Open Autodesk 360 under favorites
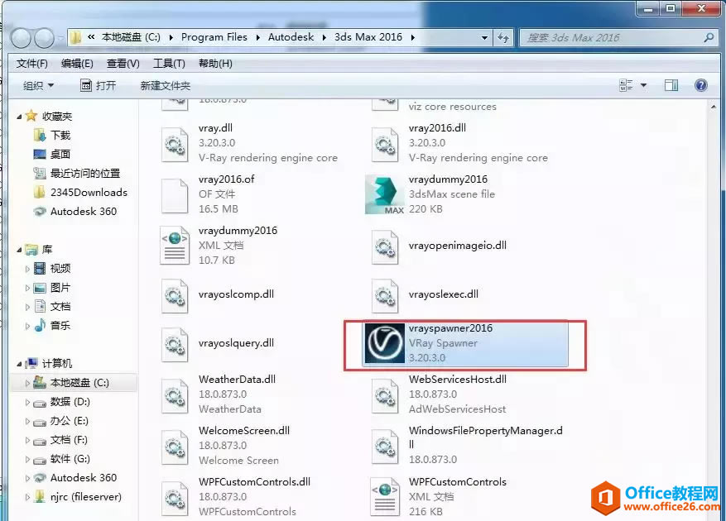This screenshot has width=726, height=521. tap(84, 211)
